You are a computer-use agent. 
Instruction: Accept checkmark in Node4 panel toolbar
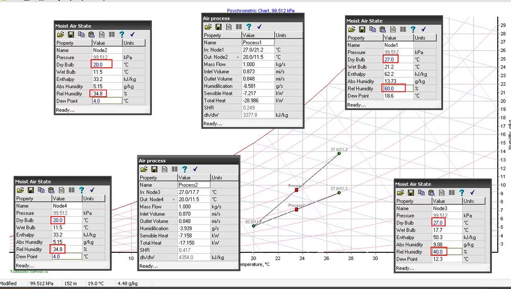(92, 190)
